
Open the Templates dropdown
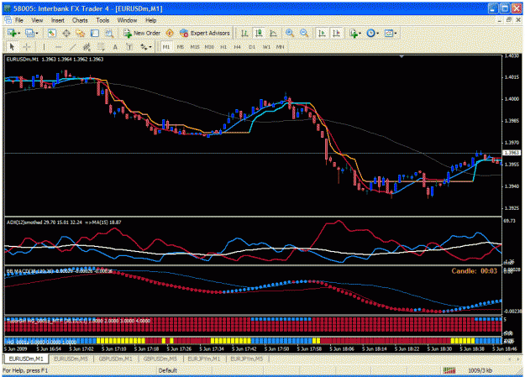coord(391,33)
